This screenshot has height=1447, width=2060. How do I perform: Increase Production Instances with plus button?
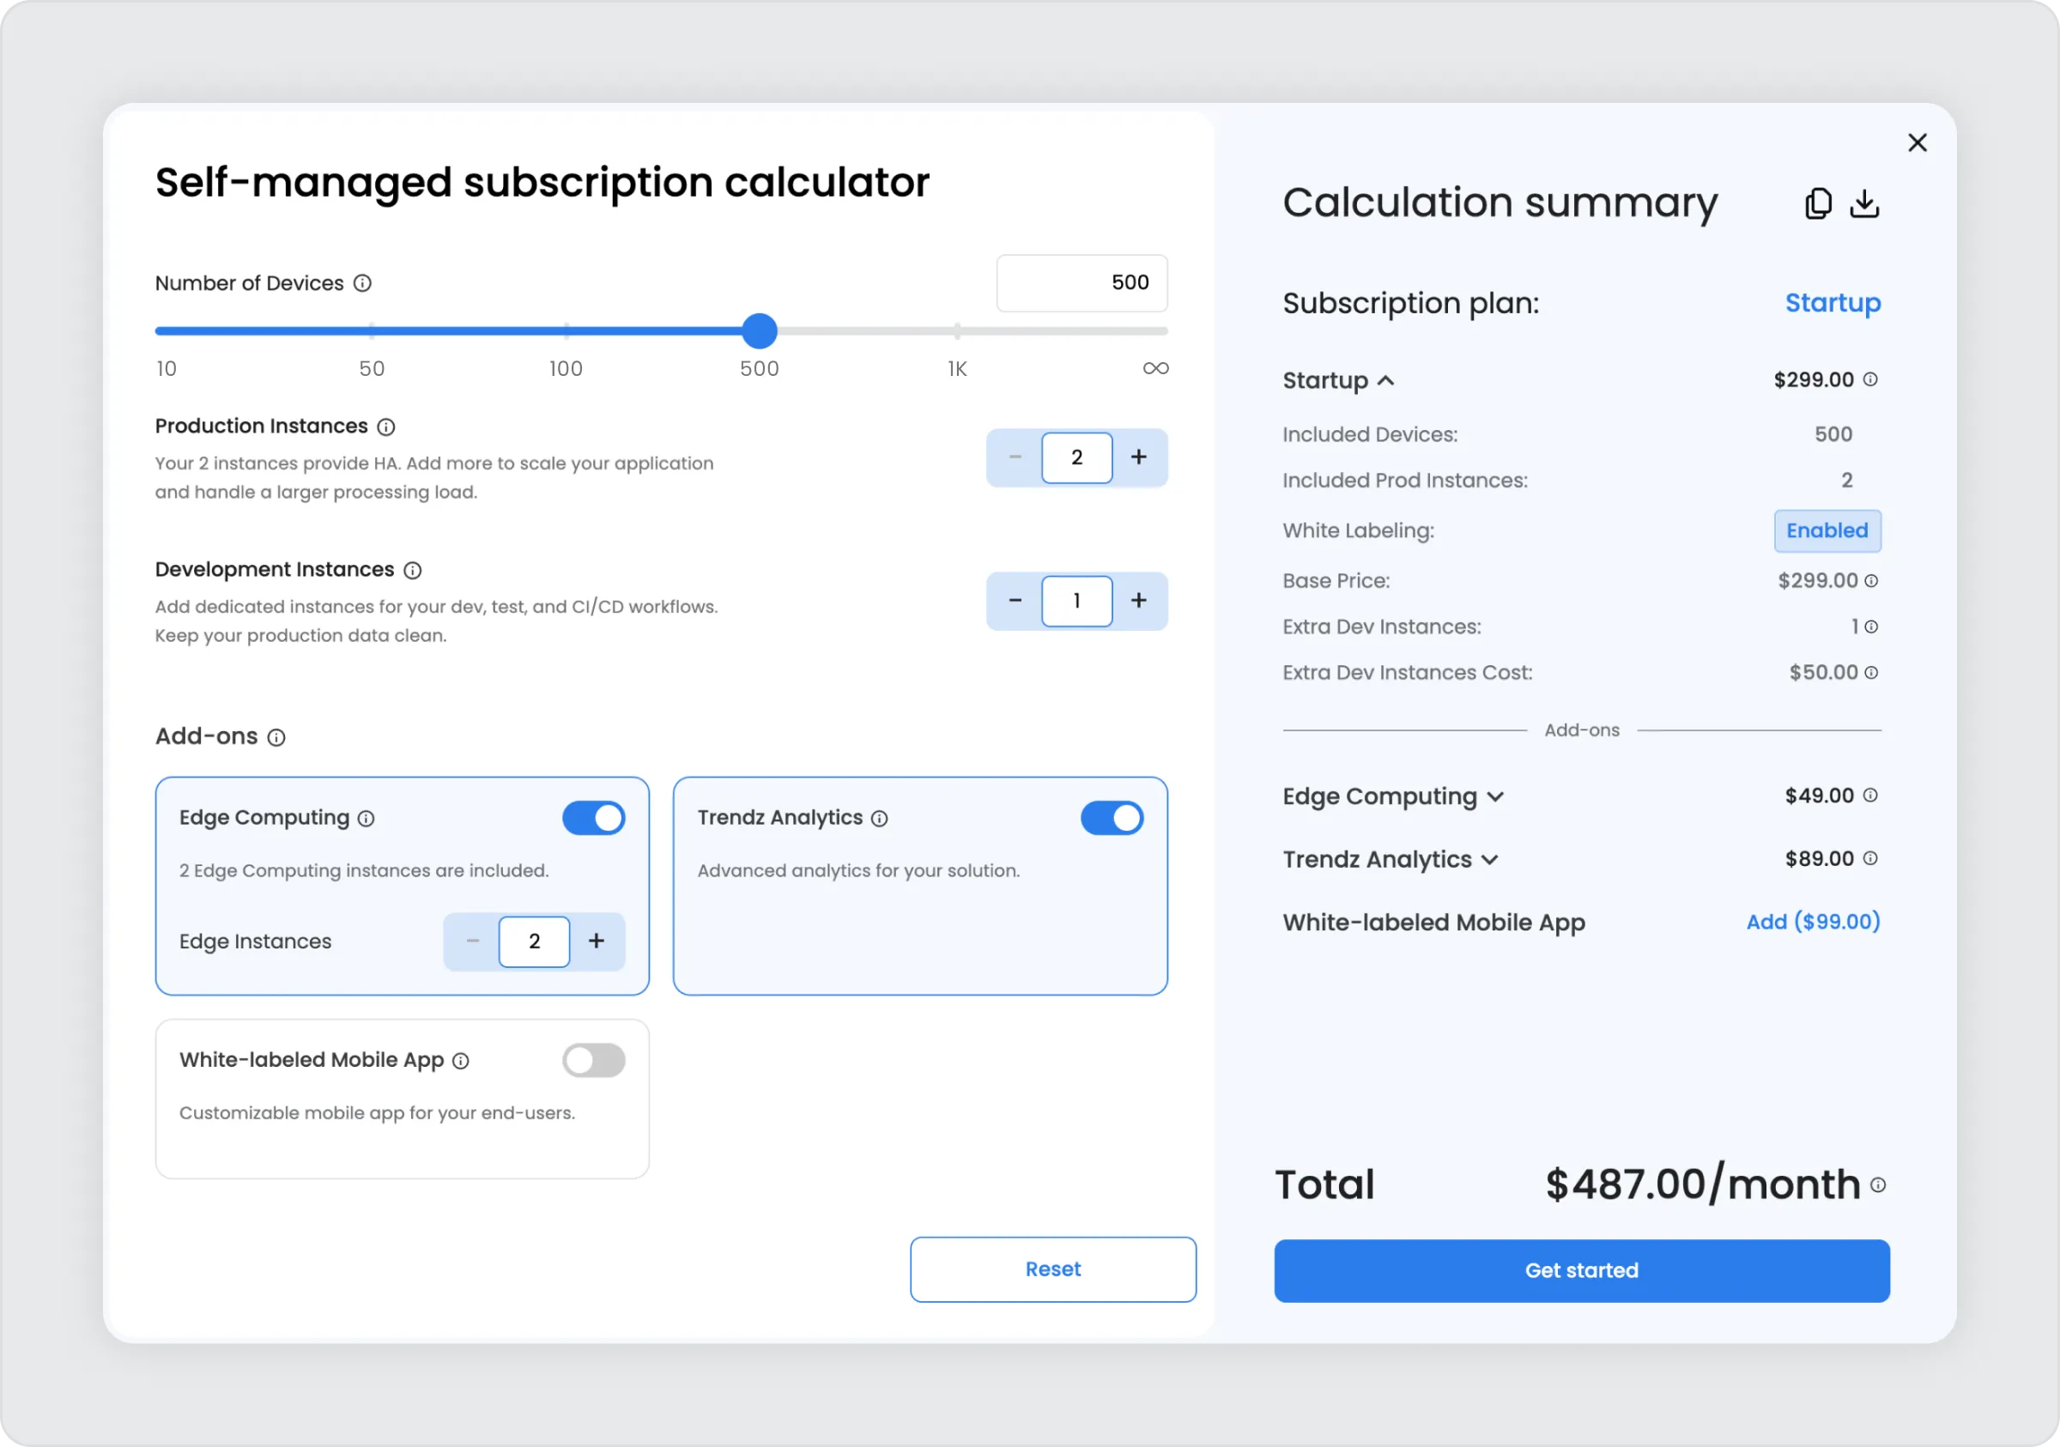(1138, 457)
